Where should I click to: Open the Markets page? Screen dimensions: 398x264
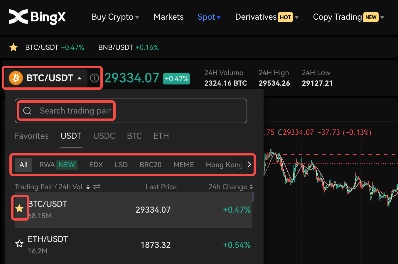click(168, 17)
